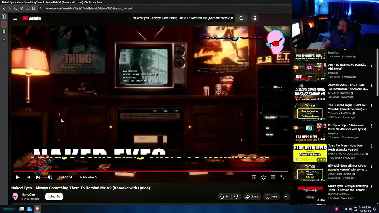The width and height of the screenshot is (379, 213).
Task: Bookmark this page with the bookmark icon
Action: click(x=33, y=9)
